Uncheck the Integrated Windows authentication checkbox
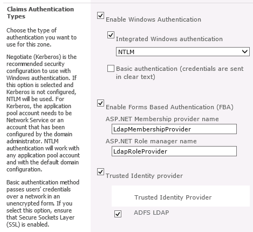The image size is (253, 232). click(111, 35)
